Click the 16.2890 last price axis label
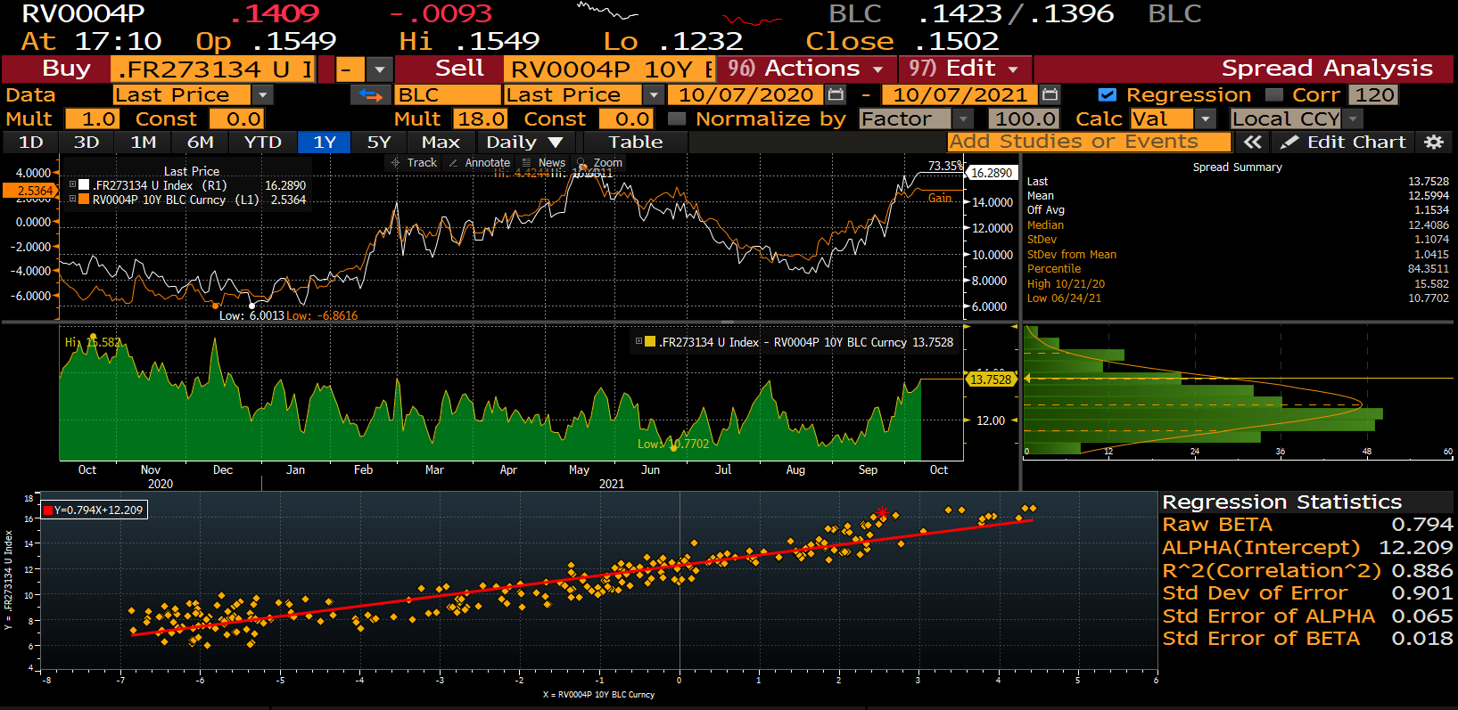Viewport: 1458px width, 710px height. [x=991, y=173]
